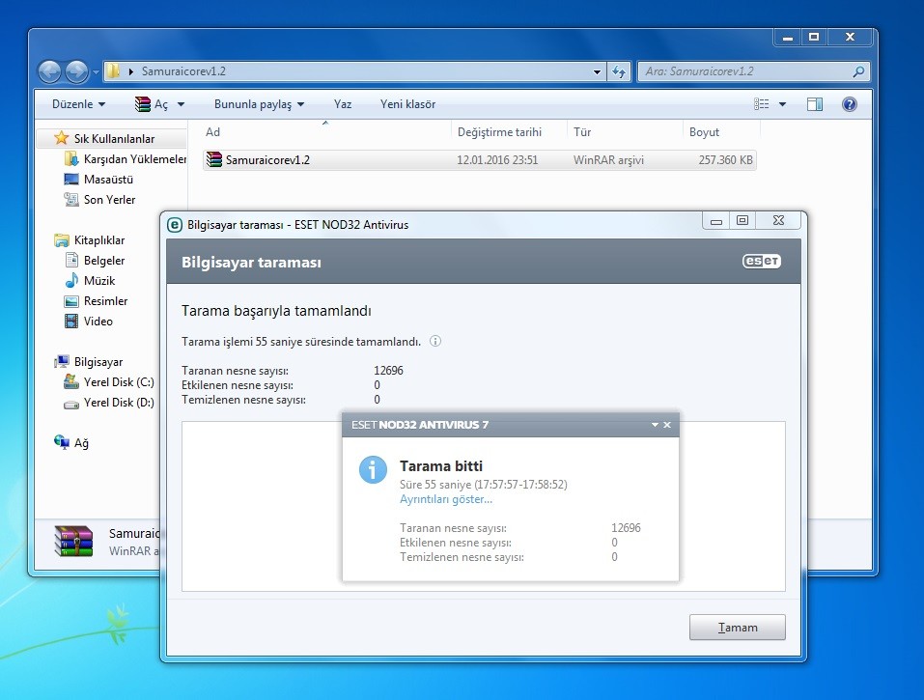This screenshot has height=700, width=924.
Task: Click Yeni klasör in the toolbar
Action: click(x=407, y=104)
